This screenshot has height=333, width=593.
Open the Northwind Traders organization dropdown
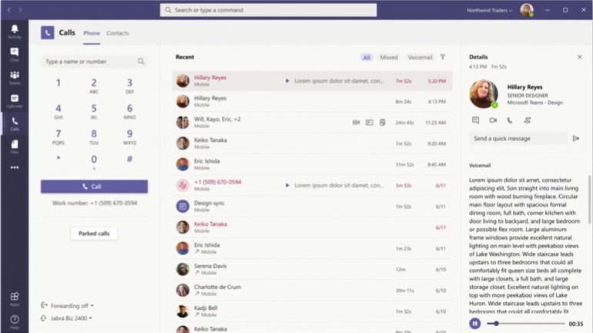click(489, 10)
